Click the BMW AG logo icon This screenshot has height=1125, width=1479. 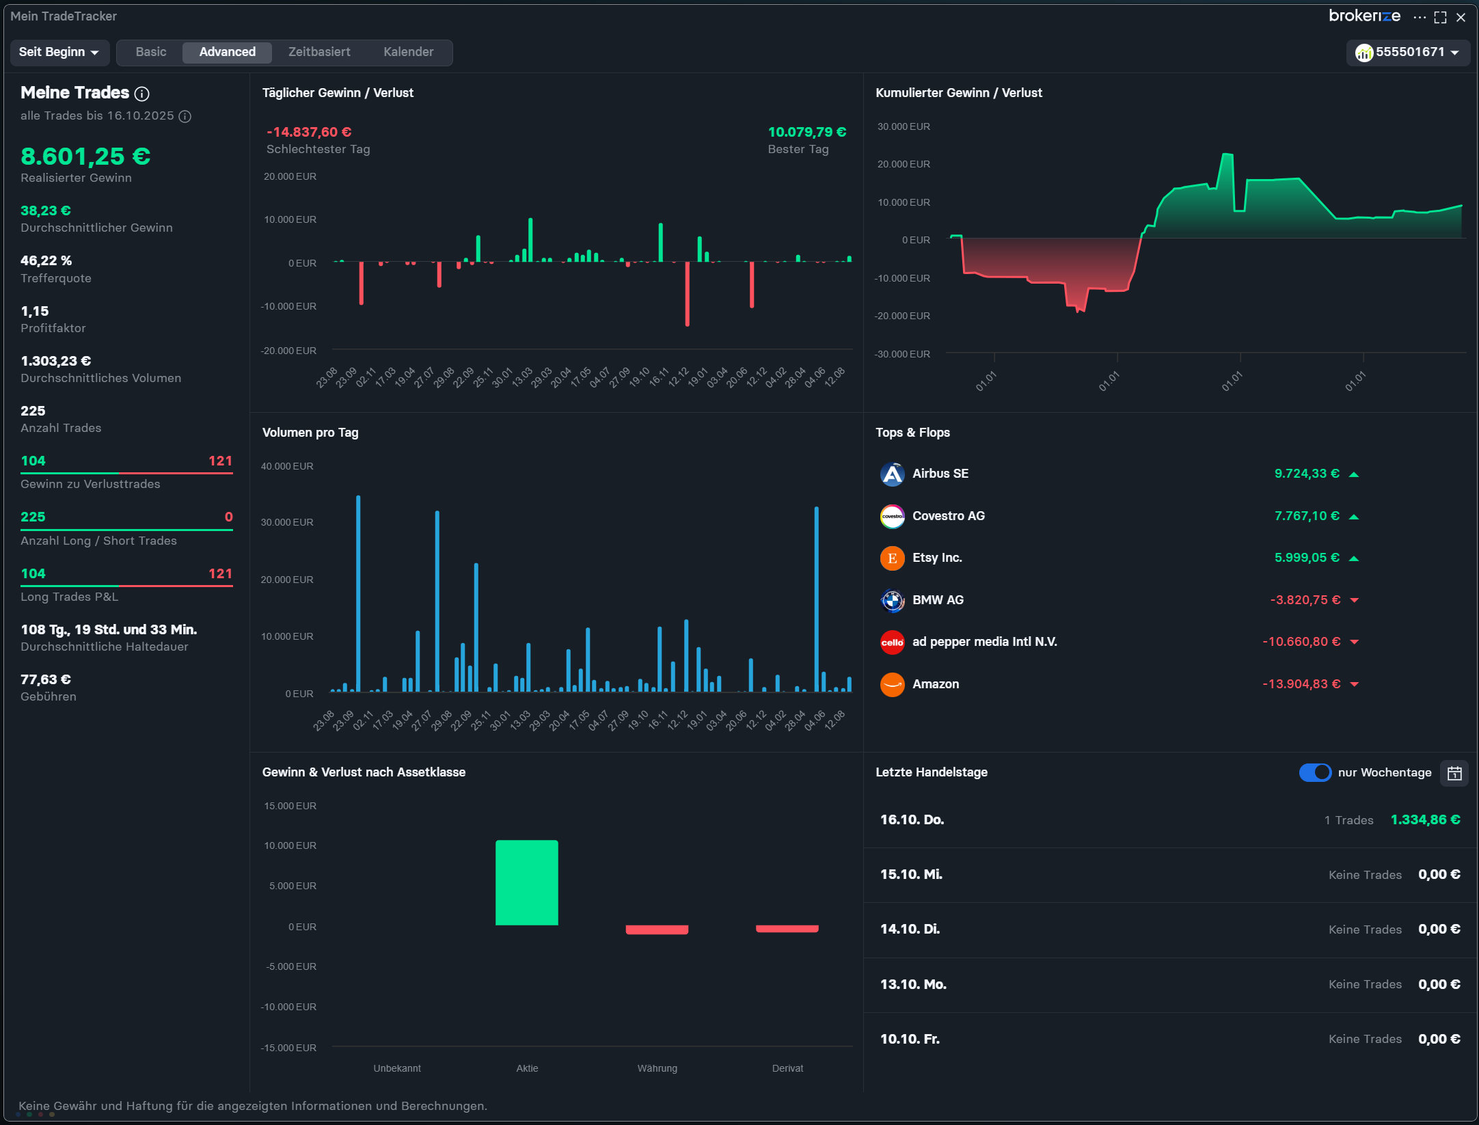892,600
